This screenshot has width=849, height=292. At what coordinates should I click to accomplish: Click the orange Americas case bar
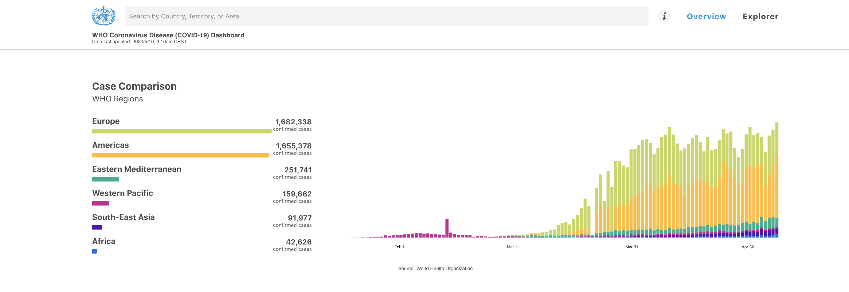pos(180,155)
